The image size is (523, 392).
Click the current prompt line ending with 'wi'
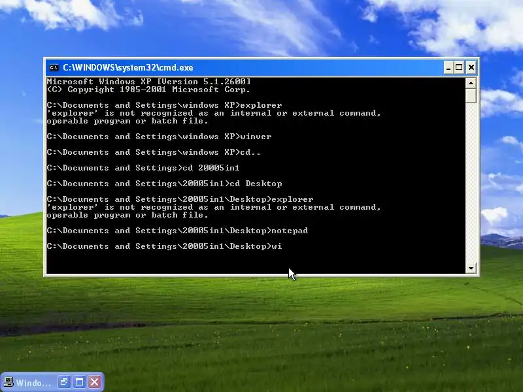[165, 246]
